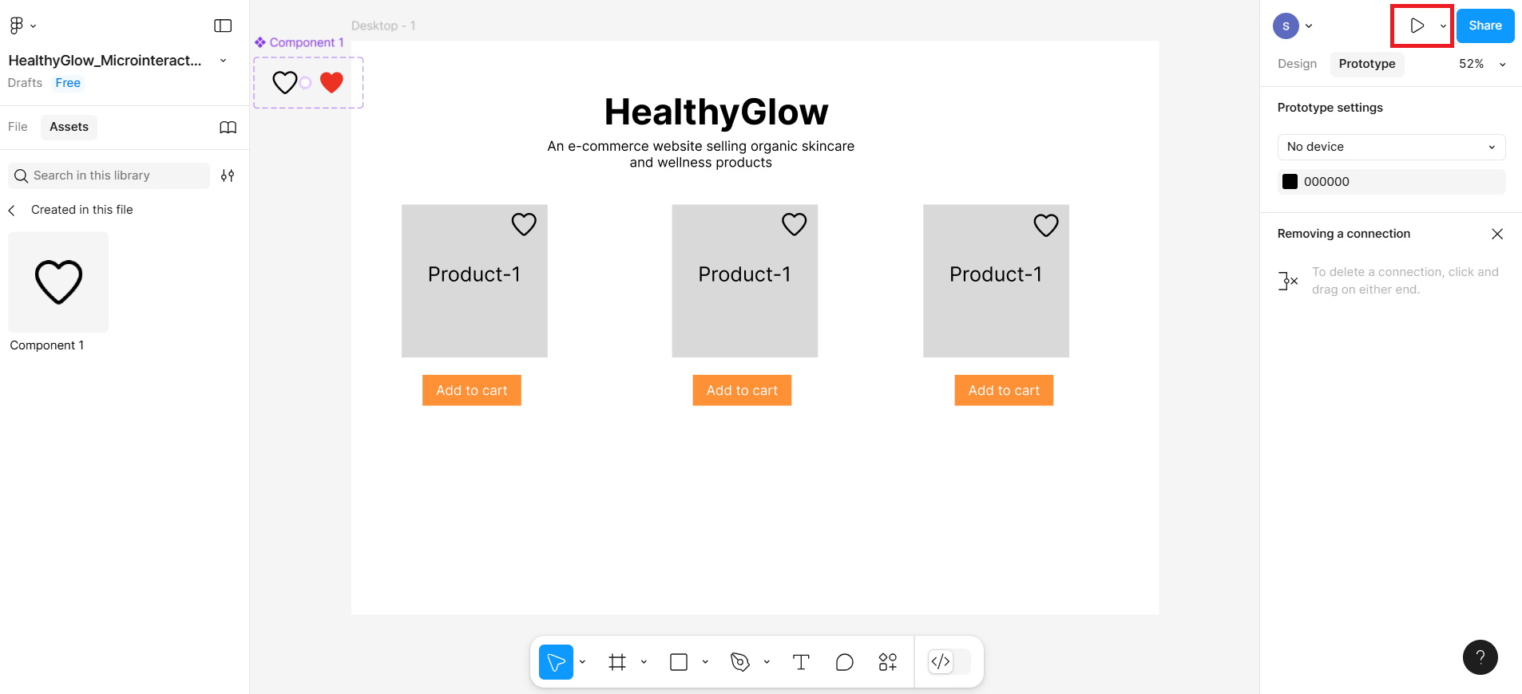Select the Frame tool
The image size is (1522, 694).
click(617, 662)
